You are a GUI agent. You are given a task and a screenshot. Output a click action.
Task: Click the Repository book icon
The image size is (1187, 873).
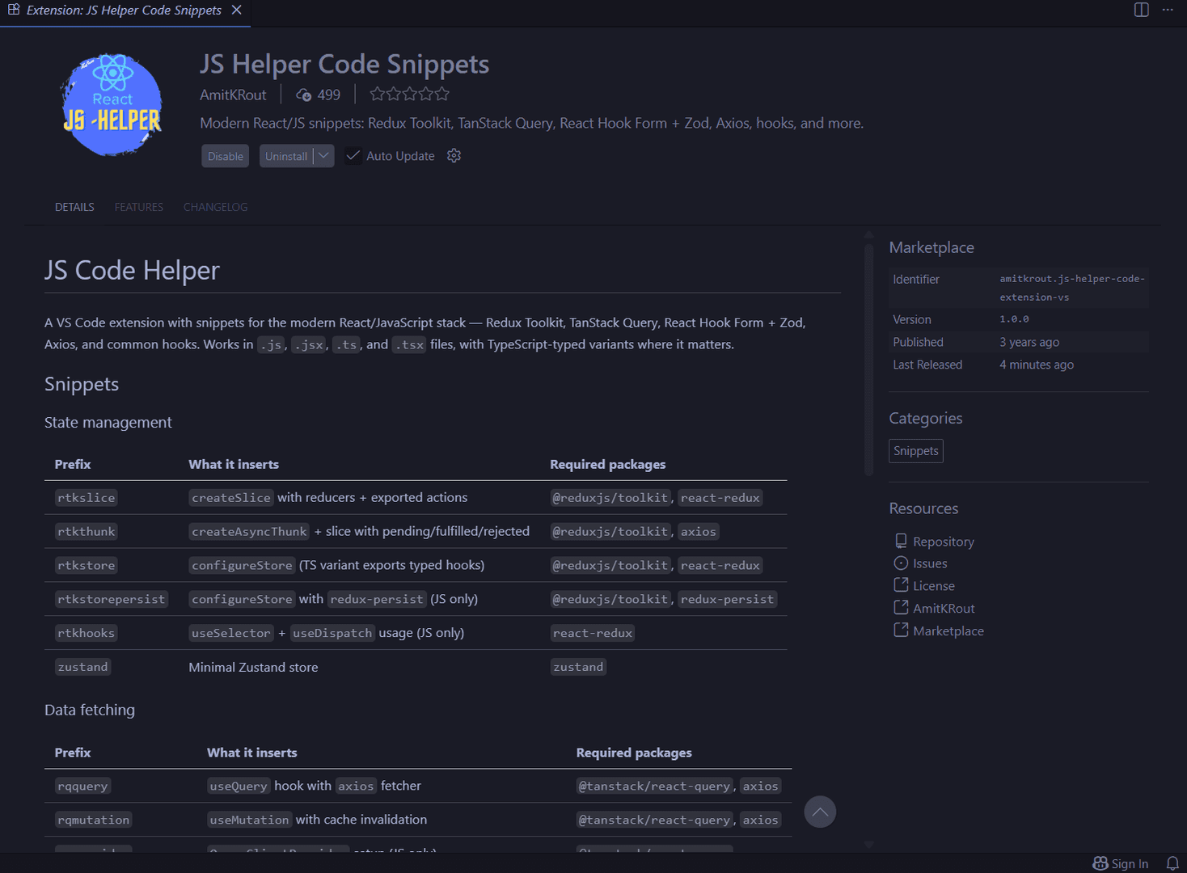tap(901, 541)
